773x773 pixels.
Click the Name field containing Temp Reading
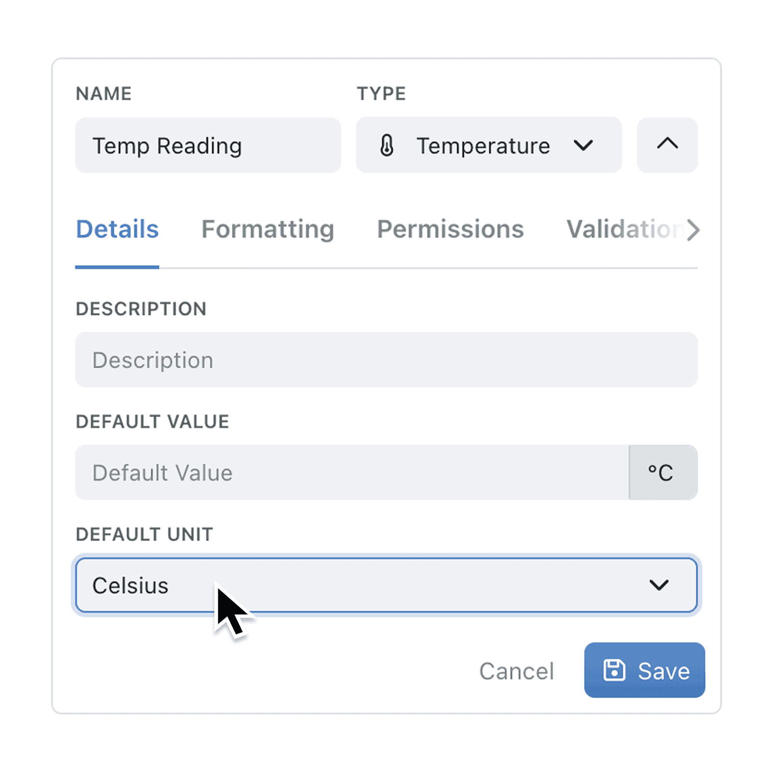(x=208, y=145)
